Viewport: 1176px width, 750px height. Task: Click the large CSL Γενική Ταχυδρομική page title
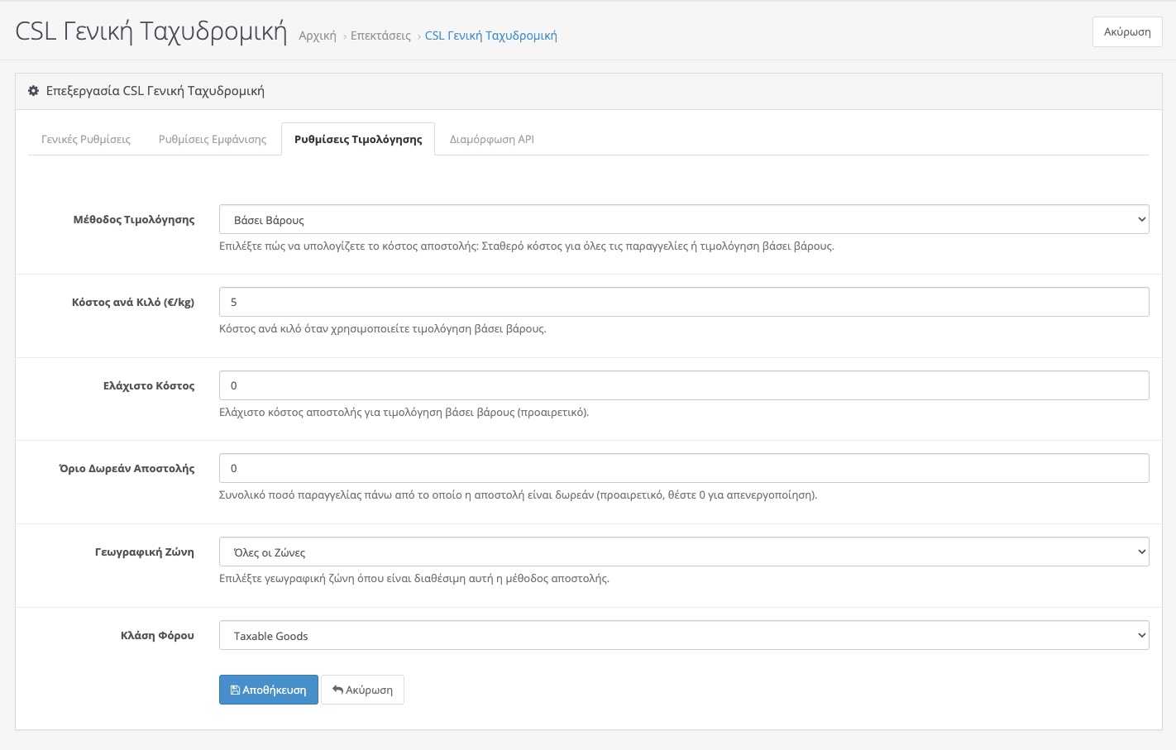click(x=151, y=31)
